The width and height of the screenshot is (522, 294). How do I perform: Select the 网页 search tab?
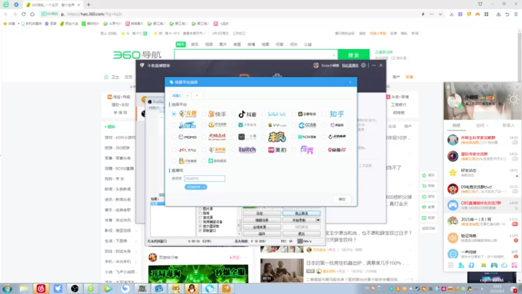coord(181,44)
